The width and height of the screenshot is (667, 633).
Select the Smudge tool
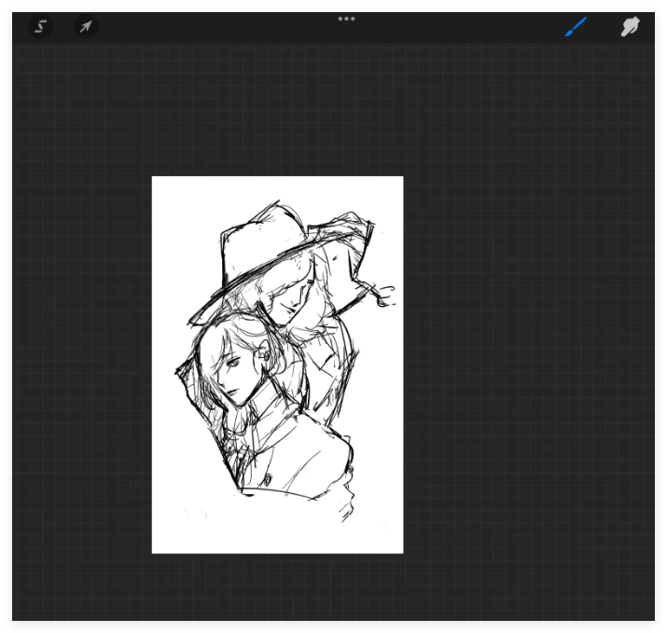(x=631, y=27)
